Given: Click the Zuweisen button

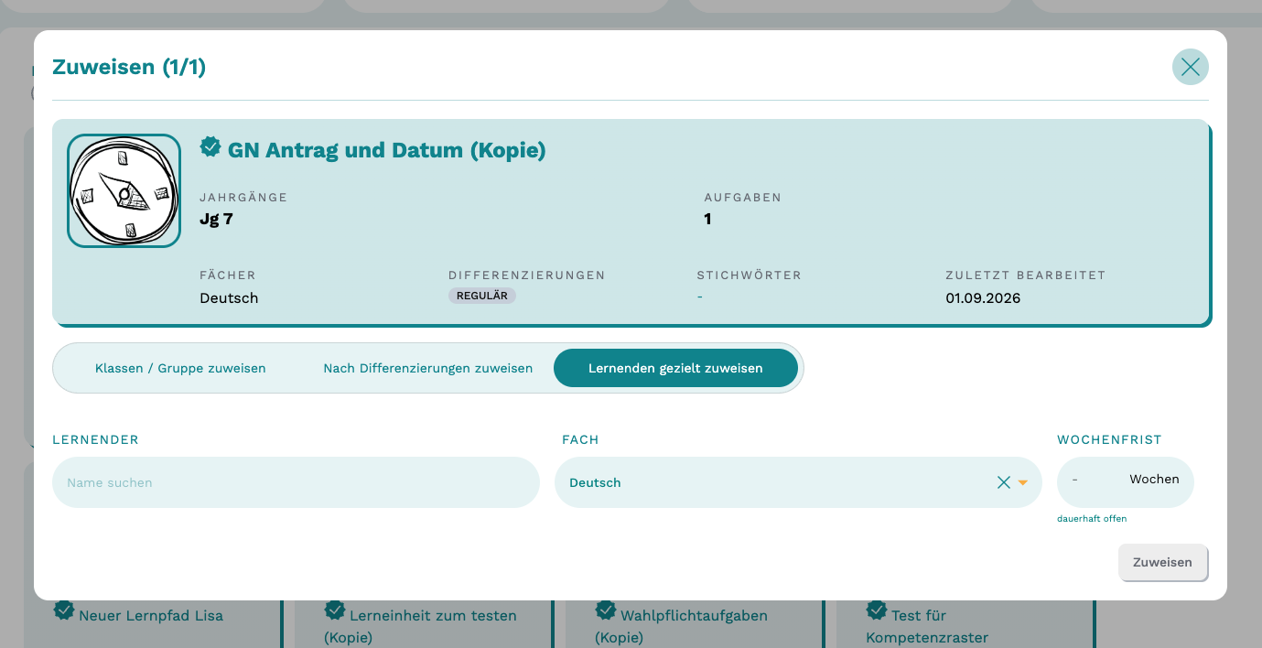Looking at the screenshot, I should [x=1162, y=562].
